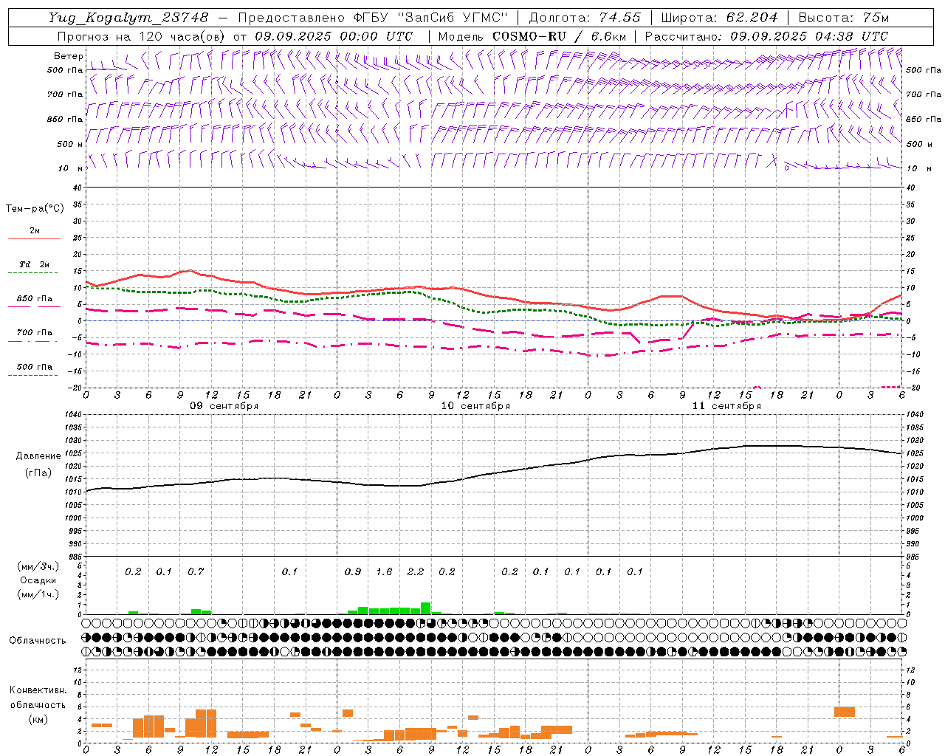This screenshot has height=756, width=945.
Task: Click the 2м temperature legend entry
Action: (35, 231)
